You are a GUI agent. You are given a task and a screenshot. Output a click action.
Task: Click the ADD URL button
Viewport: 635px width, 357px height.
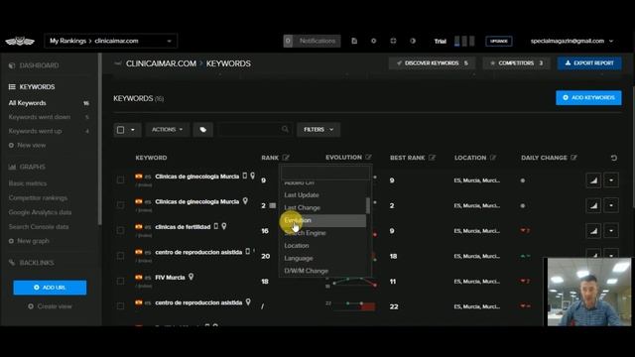50,288
